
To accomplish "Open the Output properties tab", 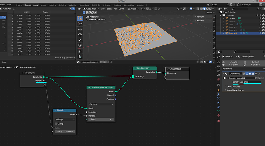I will [219, 67].
